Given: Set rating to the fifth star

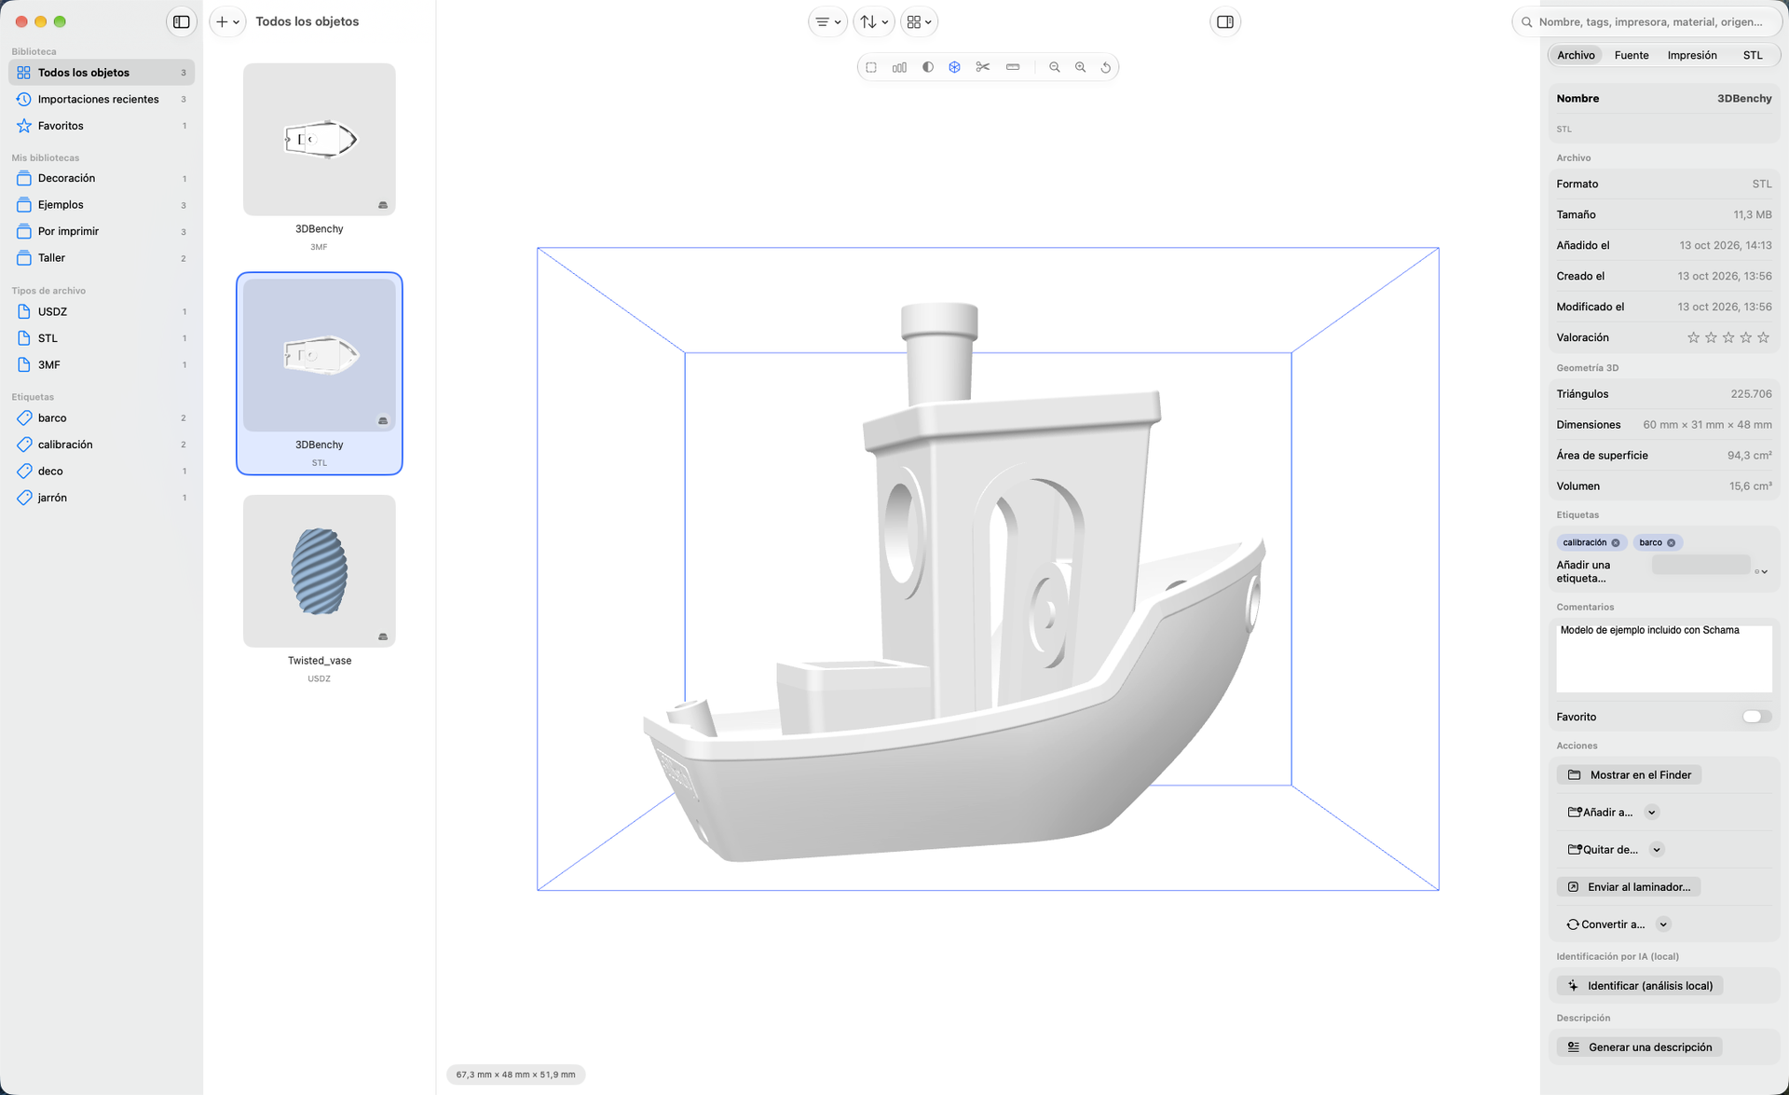Looking at the screenshot, I should [x=1763, y=337].
